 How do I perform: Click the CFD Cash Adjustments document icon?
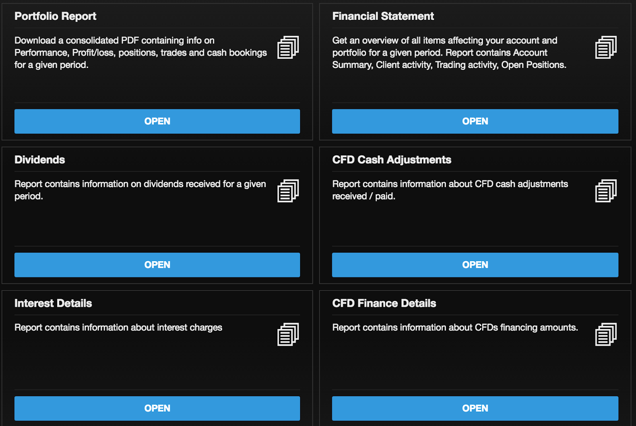click(x=606, y=191)
